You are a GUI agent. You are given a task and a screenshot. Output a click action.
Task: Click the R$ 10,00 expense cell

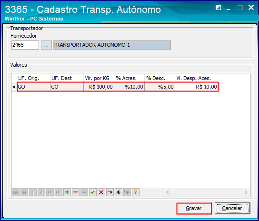pyautogui.click(x=197, y=87)
